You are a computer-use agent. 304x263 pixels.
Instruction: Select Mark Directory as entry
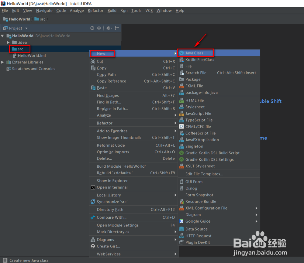coord(134,232)
